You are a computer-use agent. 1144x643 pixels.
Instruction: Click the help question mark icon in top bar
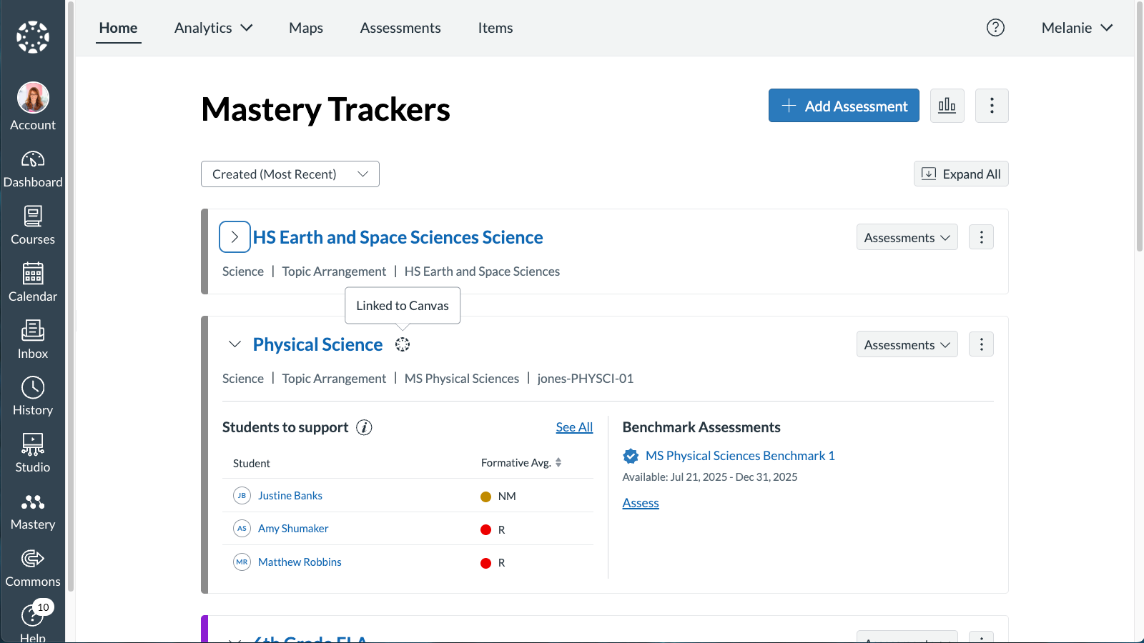coord(995,28)
